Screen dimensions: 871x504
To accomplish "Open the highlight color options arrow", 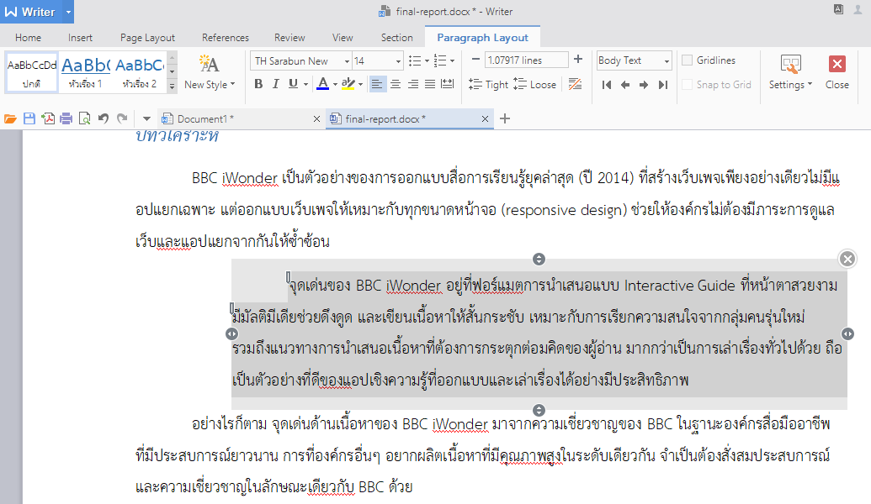I will 360,84.
